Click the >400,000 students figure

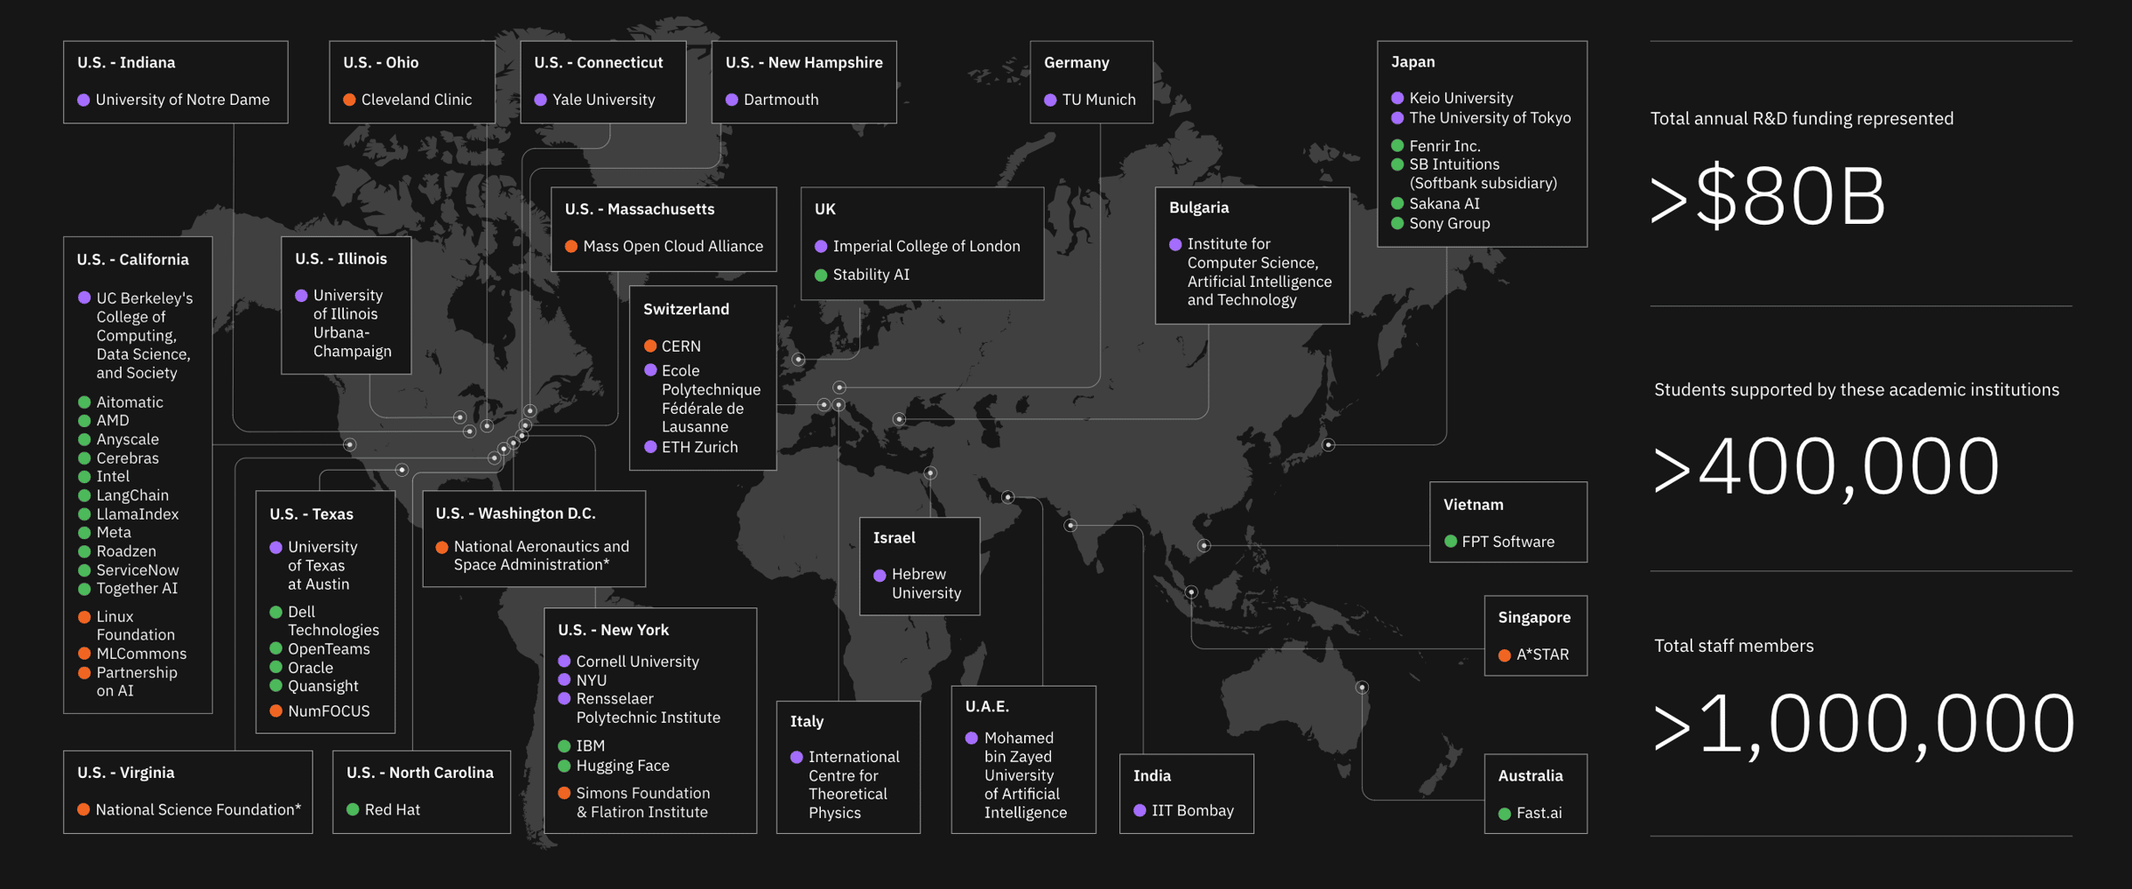(x=1826, y=466)
